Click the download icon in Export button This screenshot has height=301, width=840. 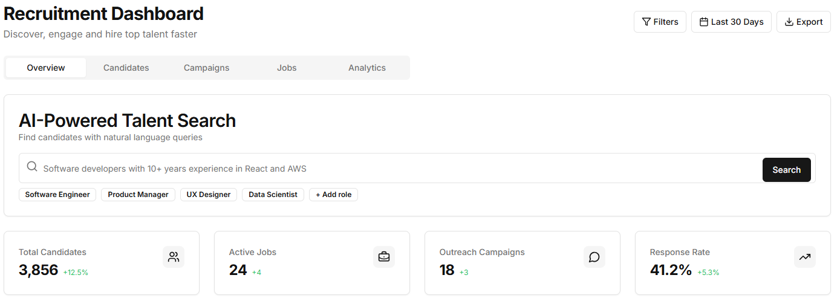coord(789,22)
